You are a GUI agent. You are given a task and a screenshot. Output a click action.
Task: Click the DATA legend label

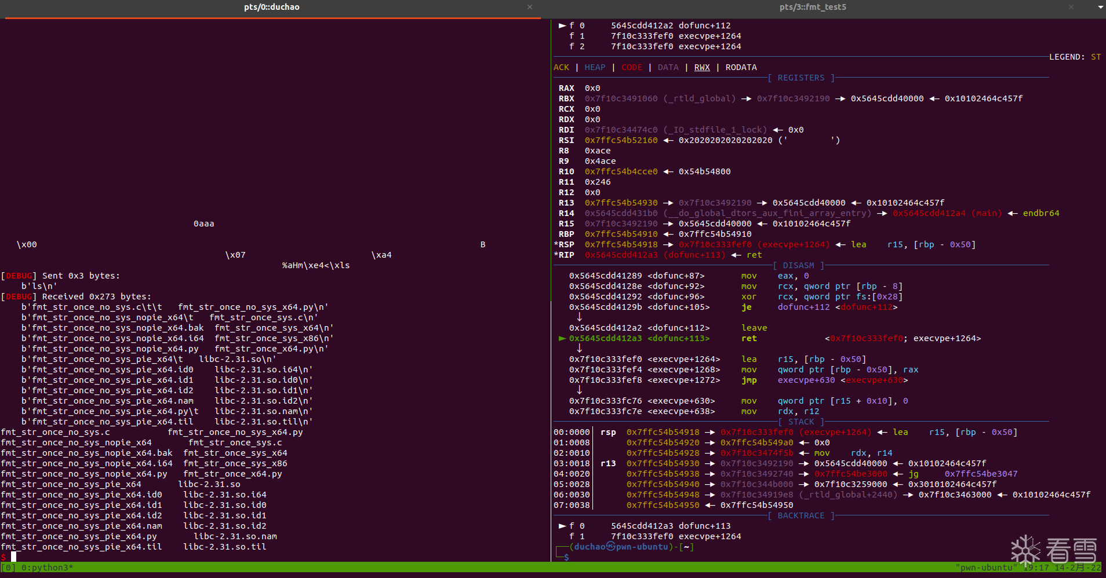tap(668, 67)
